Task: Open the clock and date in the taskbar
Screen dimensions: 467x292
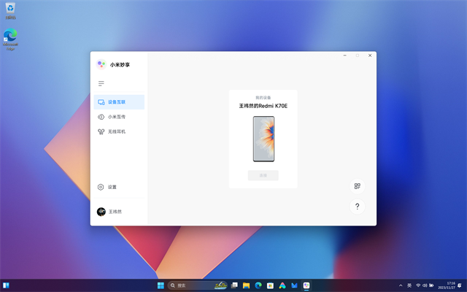Action: (447, 285)
